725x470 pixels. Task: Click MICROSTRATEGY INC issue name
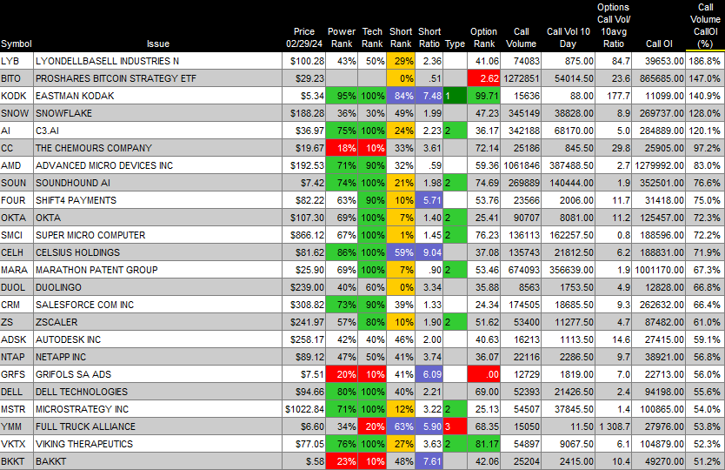pos(83,409)
